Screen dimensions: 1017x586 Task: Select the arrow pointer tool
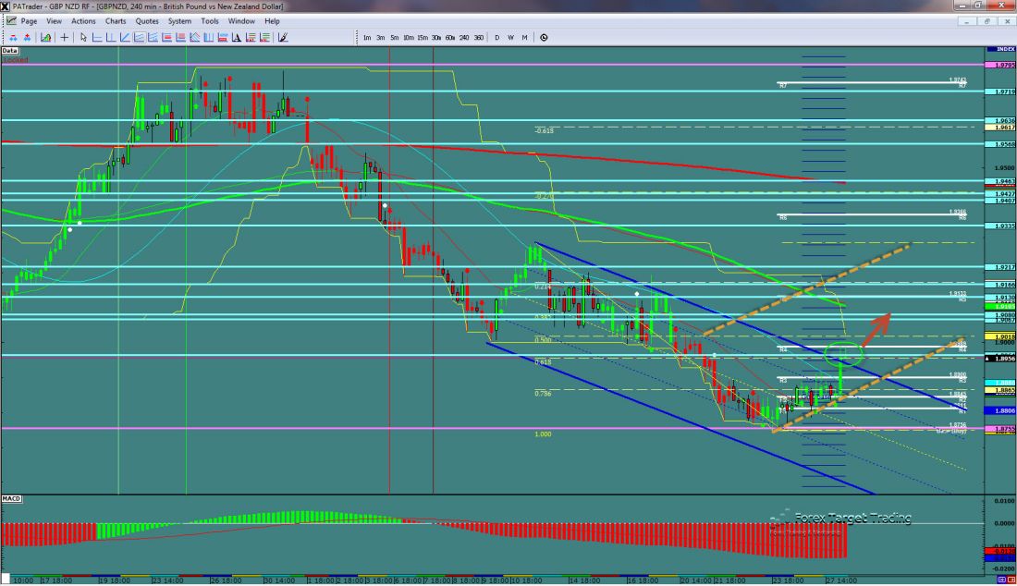(83, 38)
